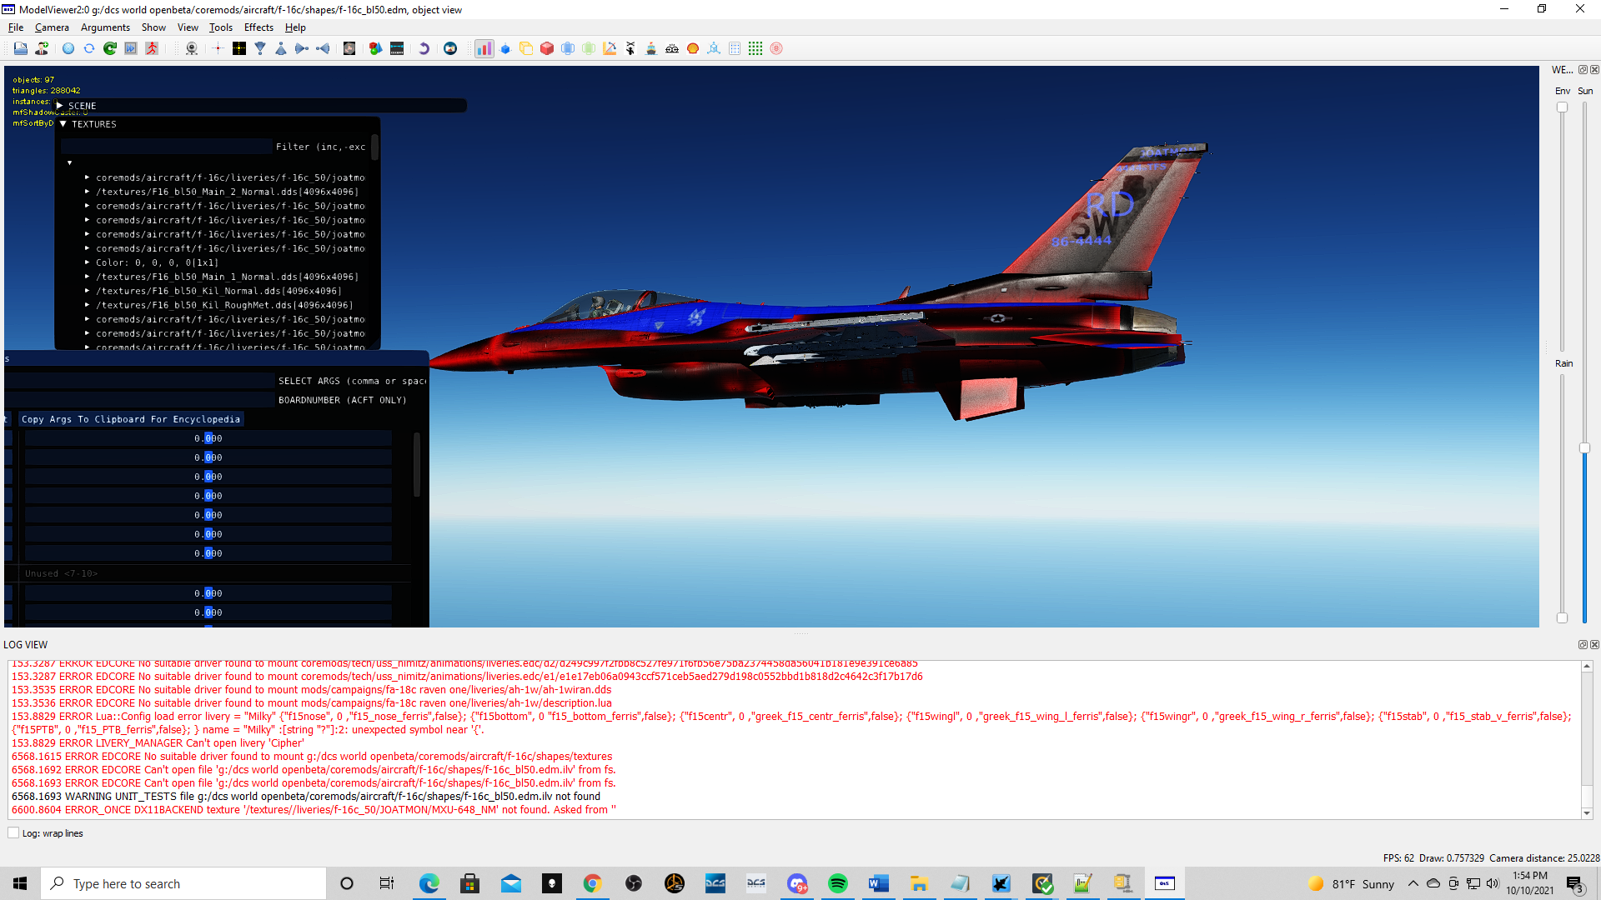This screenshot has height=900, width=1601.
Task: Click the webcam camera toolbar icon
Action: click(192, 49)
